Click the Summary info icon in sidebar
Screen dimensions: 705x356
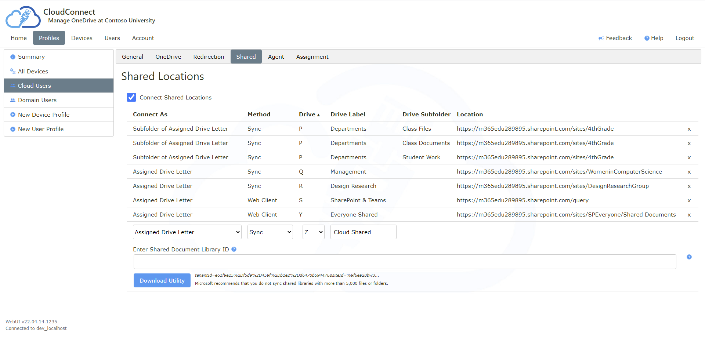point(13,57)
